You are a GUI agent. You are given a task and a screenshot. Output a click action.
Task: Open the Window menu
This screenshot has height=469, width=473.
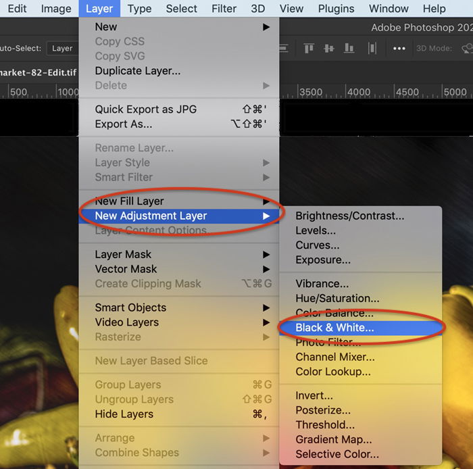pos(389,9)
